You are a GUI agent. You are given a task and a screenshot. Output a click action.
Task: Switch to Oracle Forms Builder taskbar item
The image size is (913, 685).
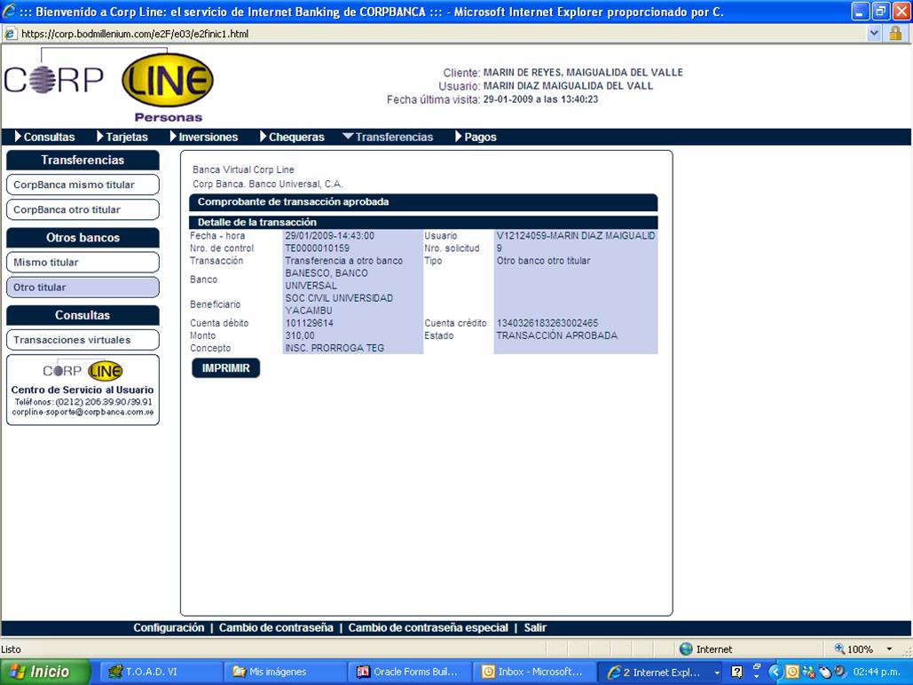[409, 672]
